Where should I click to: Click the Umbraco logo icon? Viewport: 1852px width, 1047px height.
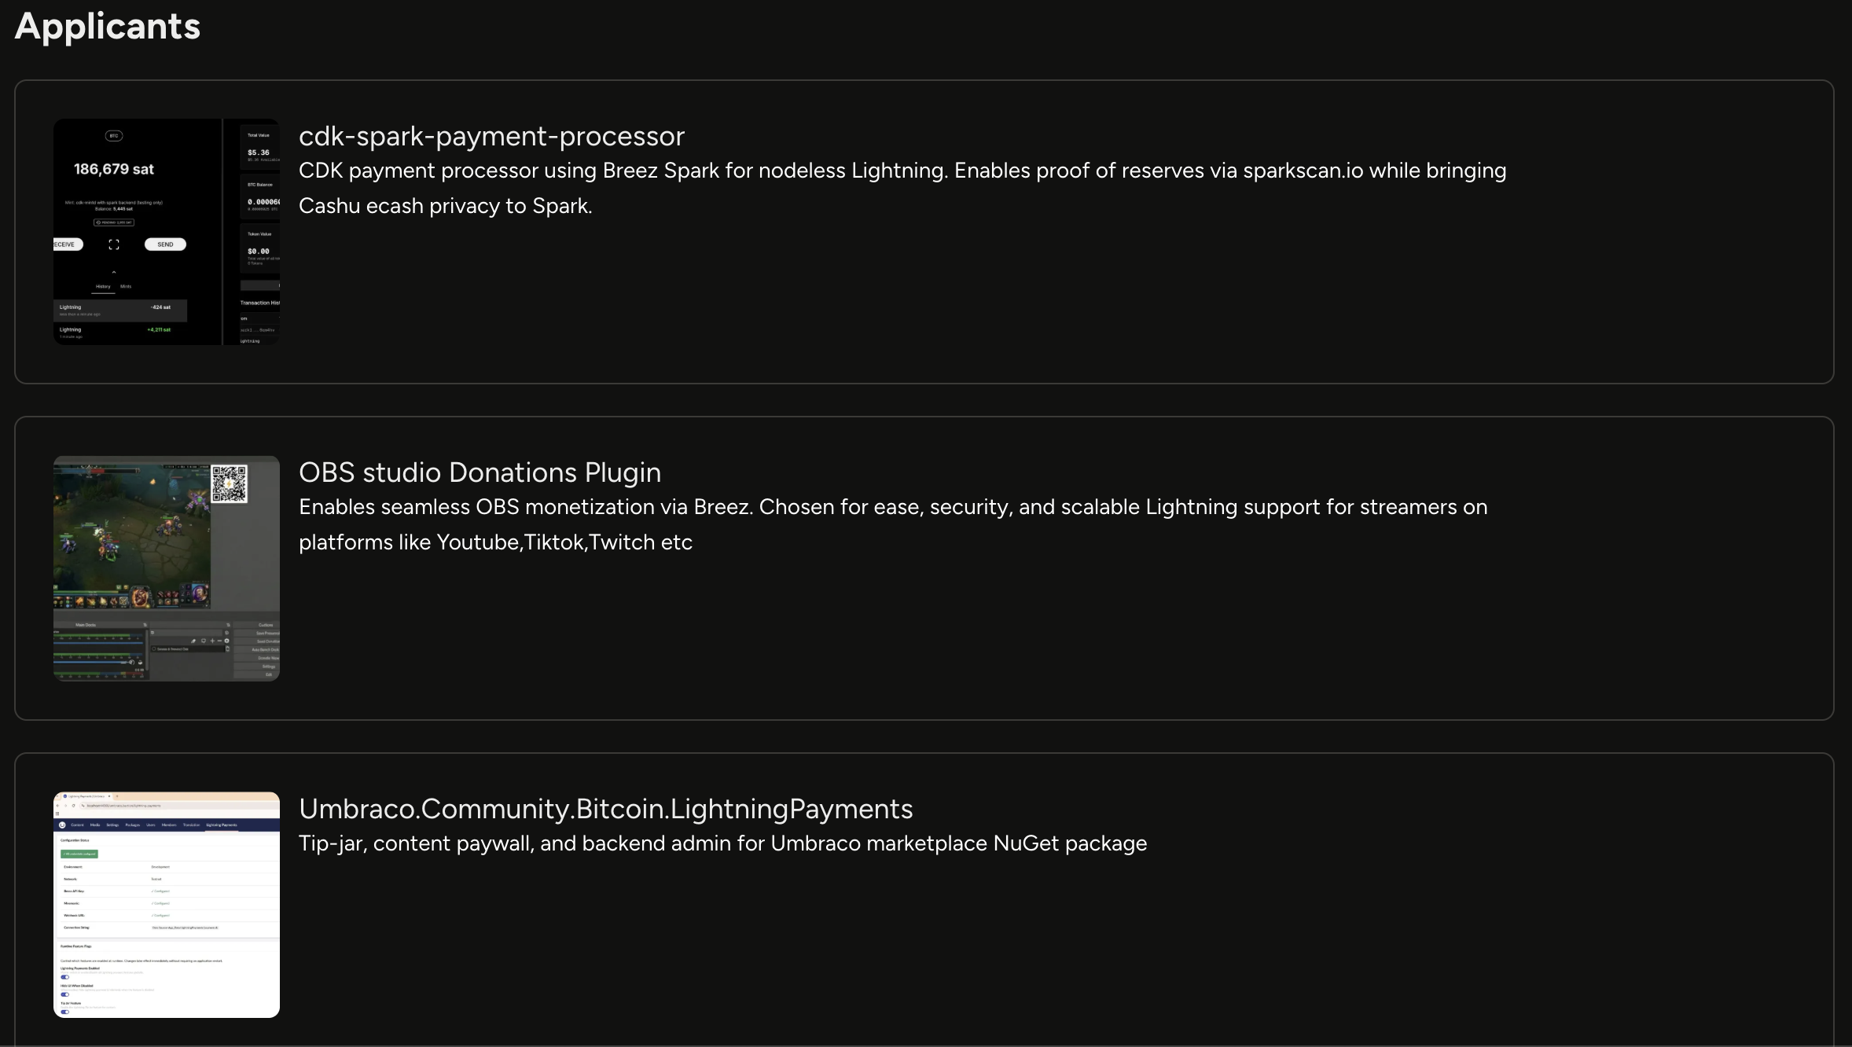pos(62,825)
